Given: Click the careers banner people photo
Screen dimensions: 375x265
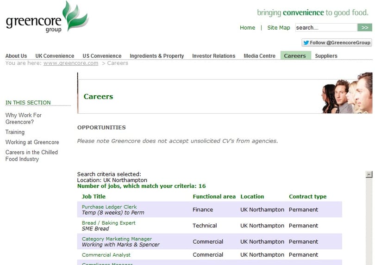Looking at the screenshot, I should [x=347, y=93].
